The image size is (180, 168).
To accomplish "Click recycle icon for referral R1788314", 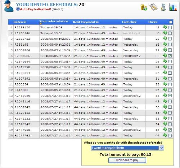I will (165, 73).
